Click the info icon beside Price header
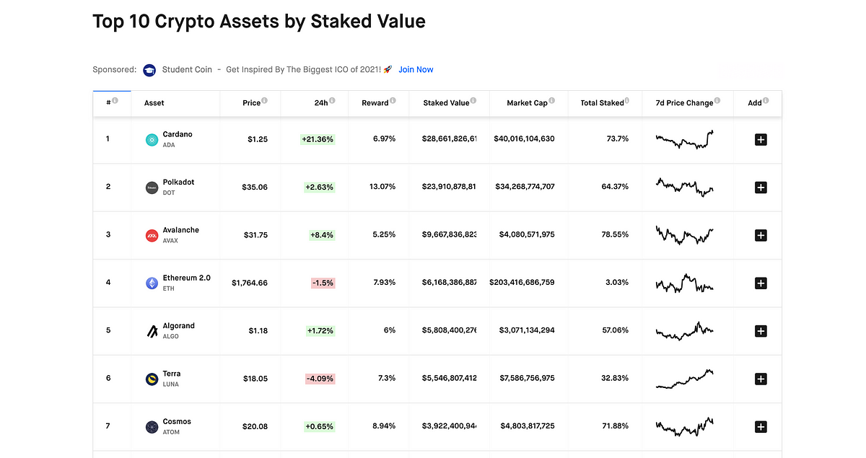 264,101
